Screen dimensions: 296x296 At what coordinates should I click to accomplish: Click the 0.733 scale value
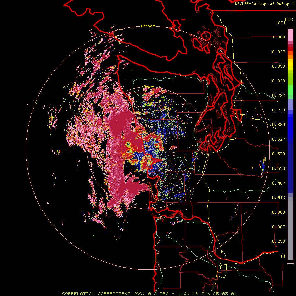[279, 110]
